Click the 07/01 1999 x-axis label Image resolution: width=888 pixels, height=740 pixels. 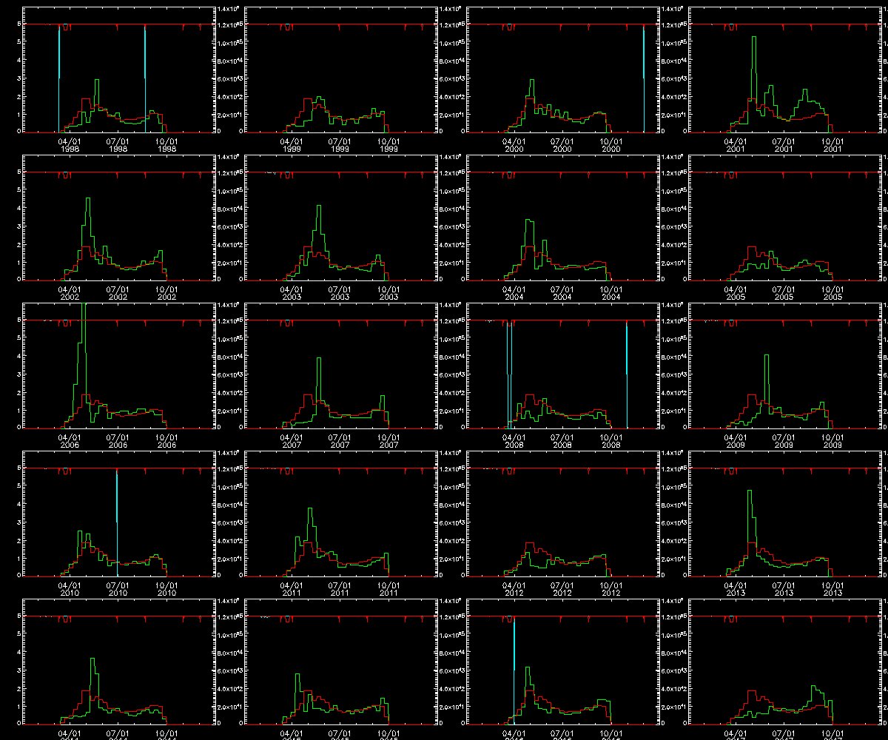click(x=340, y=145)
